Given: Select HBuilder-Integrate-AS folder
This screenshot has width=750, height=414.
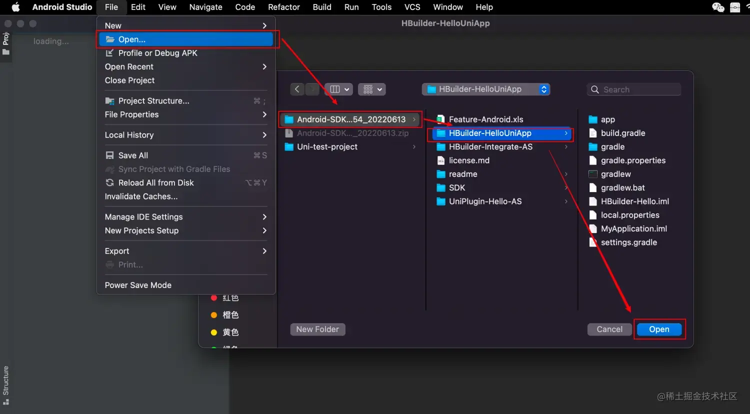Looking at the screenshot, I should pos(501,146).
